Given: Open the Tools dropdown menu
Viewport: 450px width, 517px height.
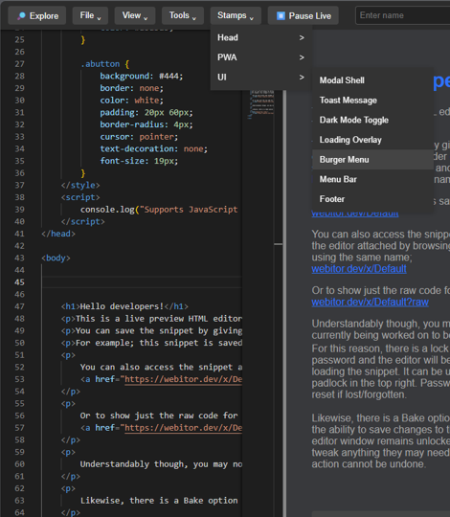Looking at the screenshot, I should [183, 15].
